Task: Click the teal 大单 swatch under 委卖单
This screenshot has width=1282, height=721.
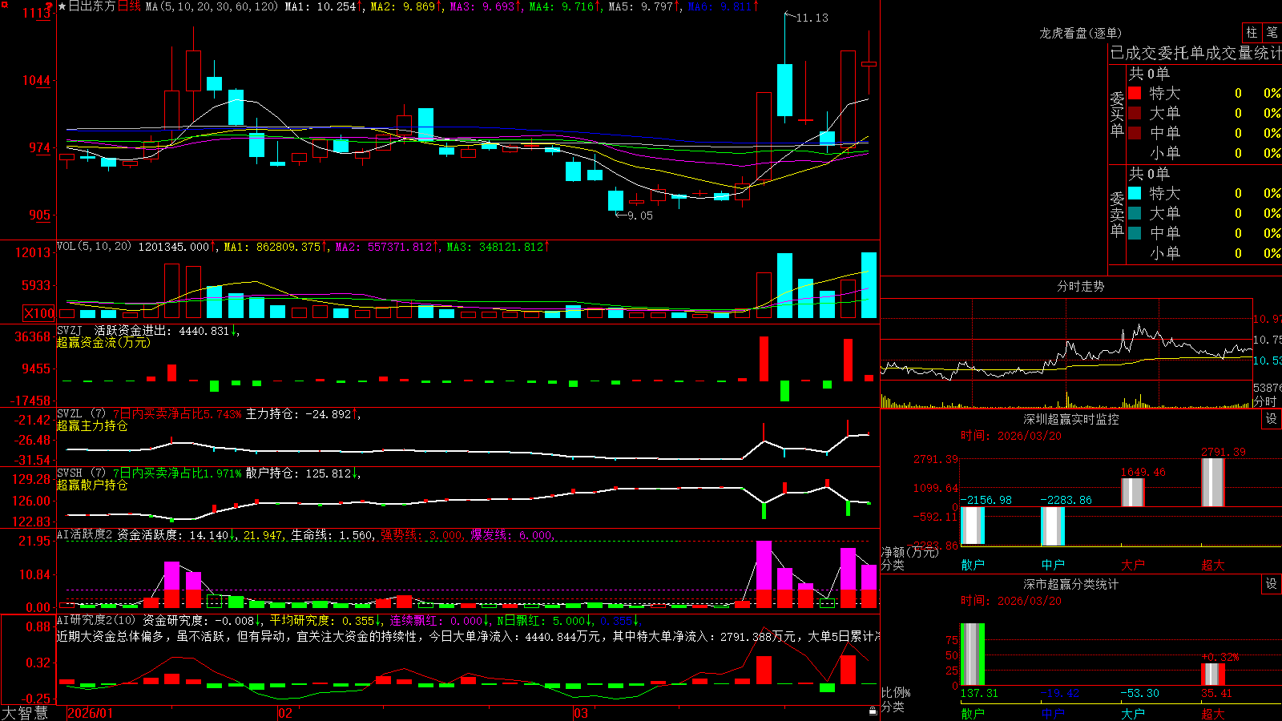Action: click(1135, 213)
